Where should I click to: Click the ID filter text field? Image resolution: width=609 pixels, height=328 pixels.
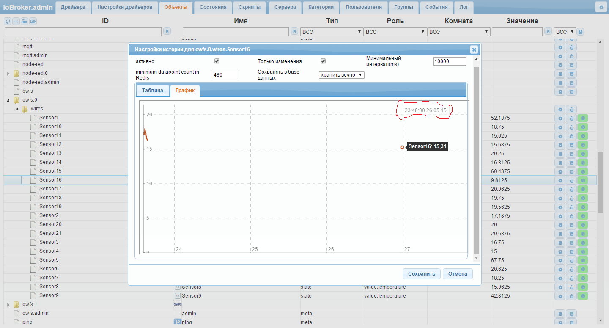83,32
